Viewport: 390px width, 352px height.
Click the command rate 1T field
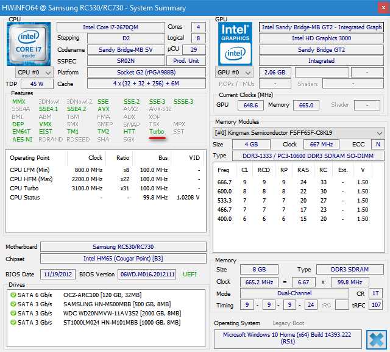(375, 293)
